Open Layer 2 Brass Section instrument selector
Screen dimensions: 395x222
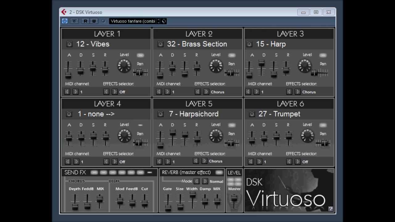[x=160, y=44]
